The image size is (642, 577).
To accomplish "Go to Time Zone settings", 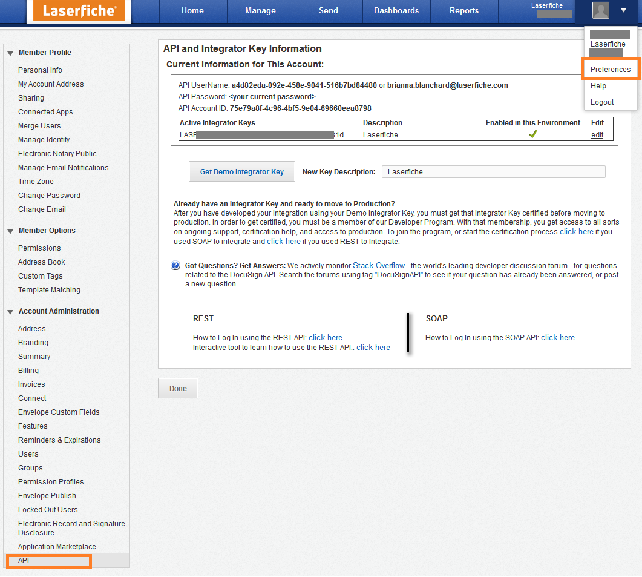I will pos(36,182).
